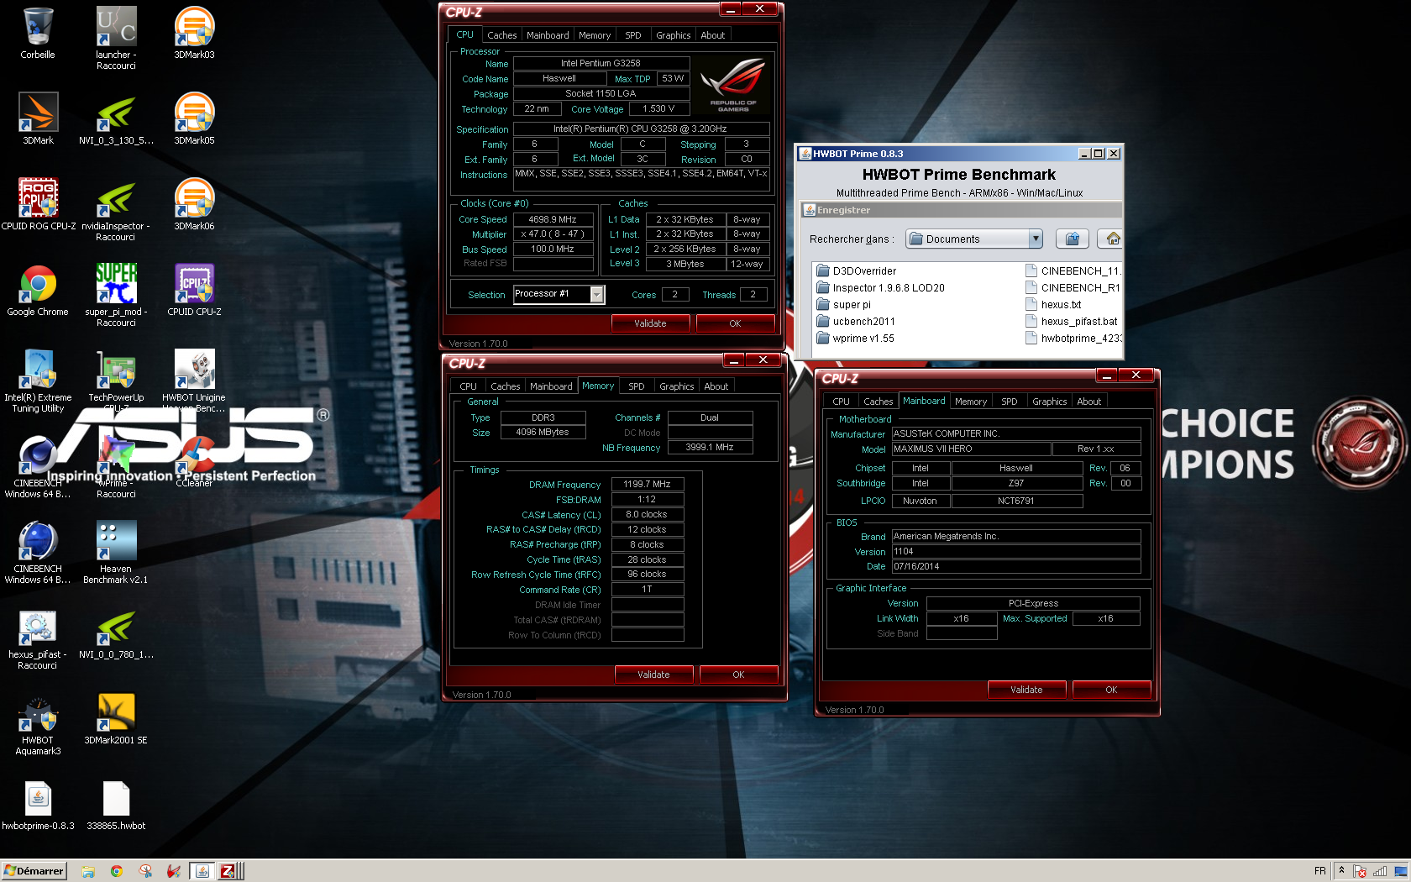Viewport: 1411px width, 882px height.
Task: Click the HWBOT Prime Java taskbar button
Action: [x=202, y=871]
